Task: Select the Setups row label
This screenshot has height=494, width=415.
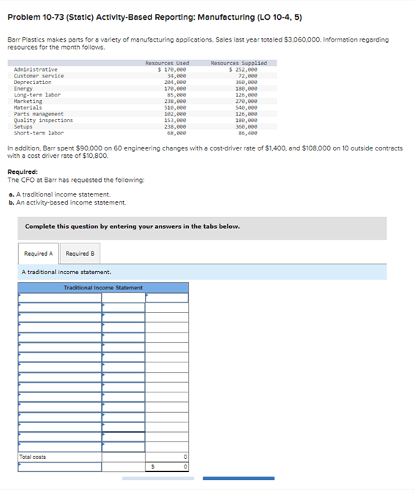Action: (x=23, y=126)
